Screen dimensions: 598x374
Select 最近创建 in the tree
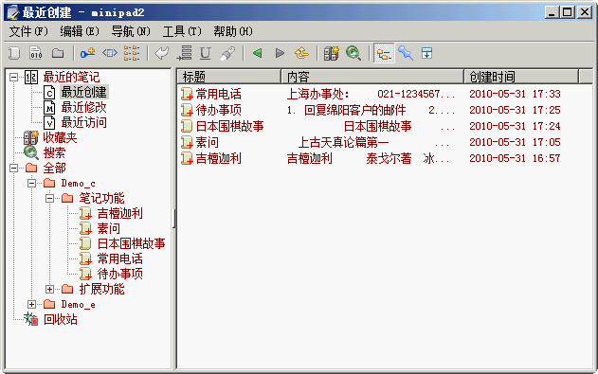[x=84, y=92]
